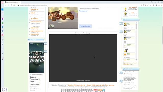The image size is (163, 92).
Task: Click the page vertical scrollbar
Action: (x=162, y=35)
